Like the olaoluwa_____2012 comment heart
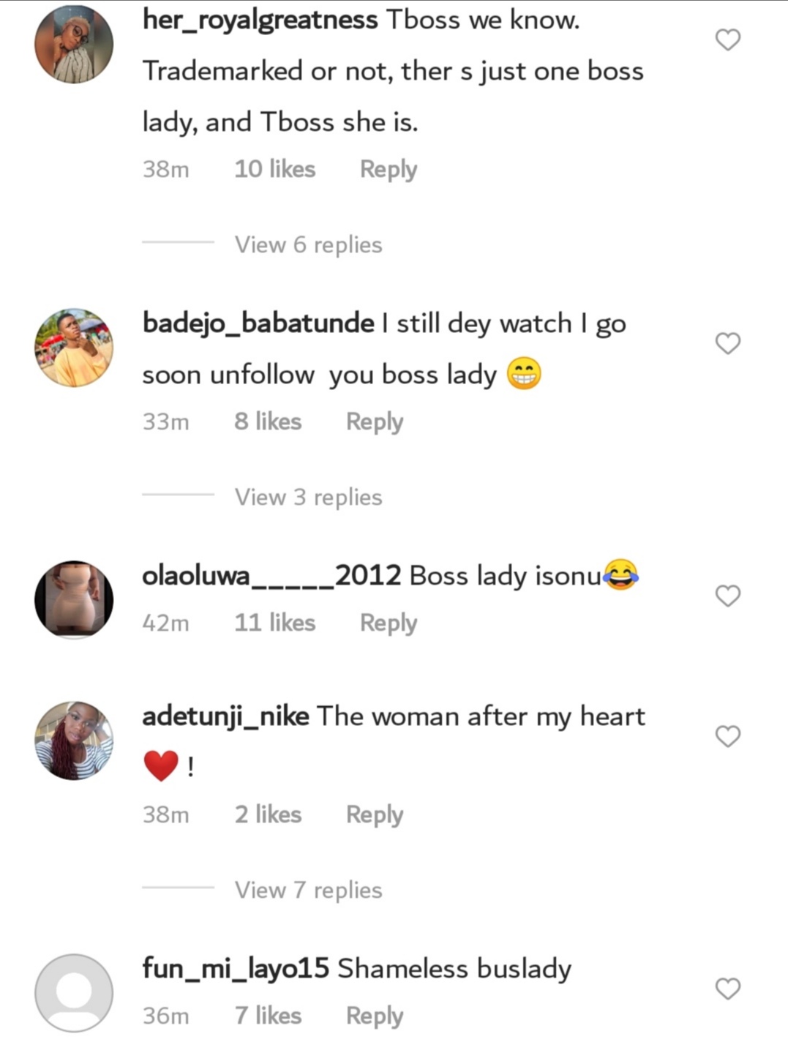Viewport: 788px width, 1053px height. (x=727, y=596)
